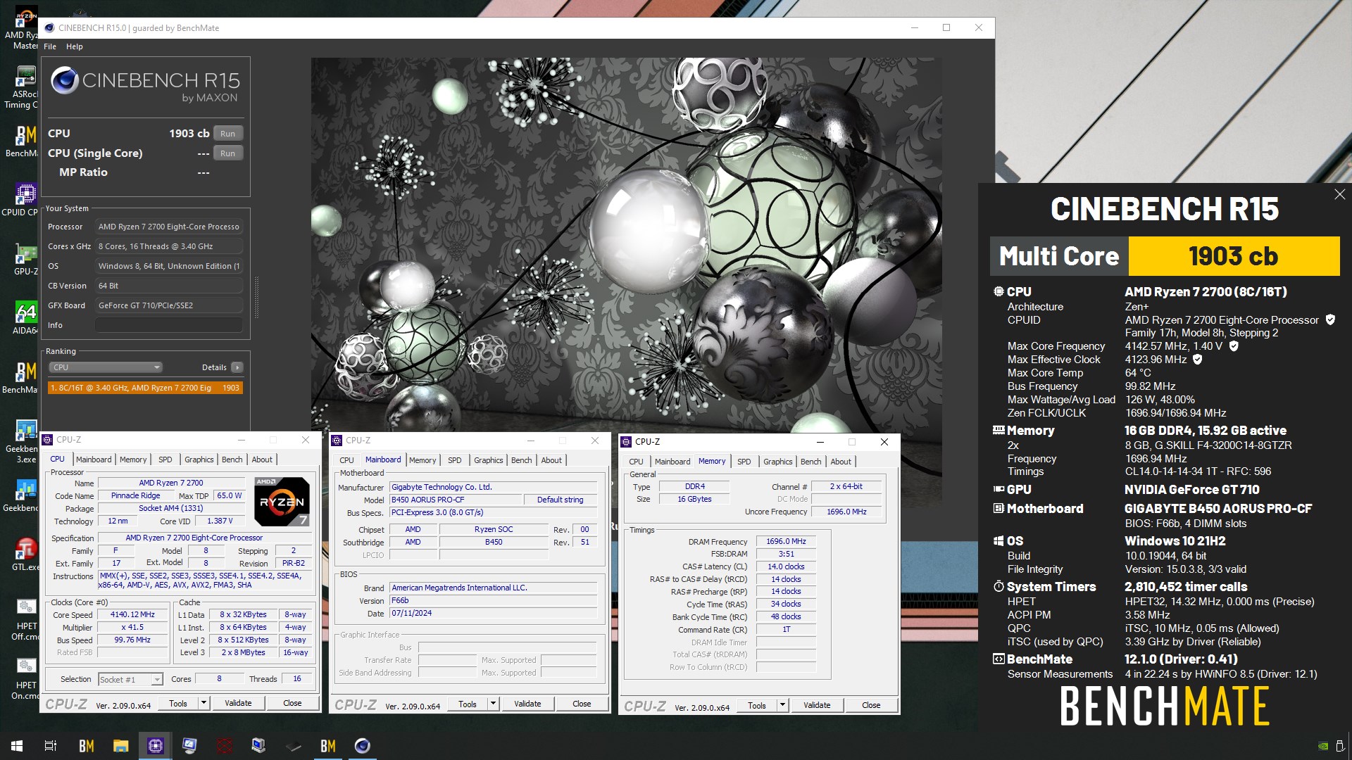This screenshot has height=760, width=1352.
Task: Close the BenchMate result overlay
Action: 1339,194
